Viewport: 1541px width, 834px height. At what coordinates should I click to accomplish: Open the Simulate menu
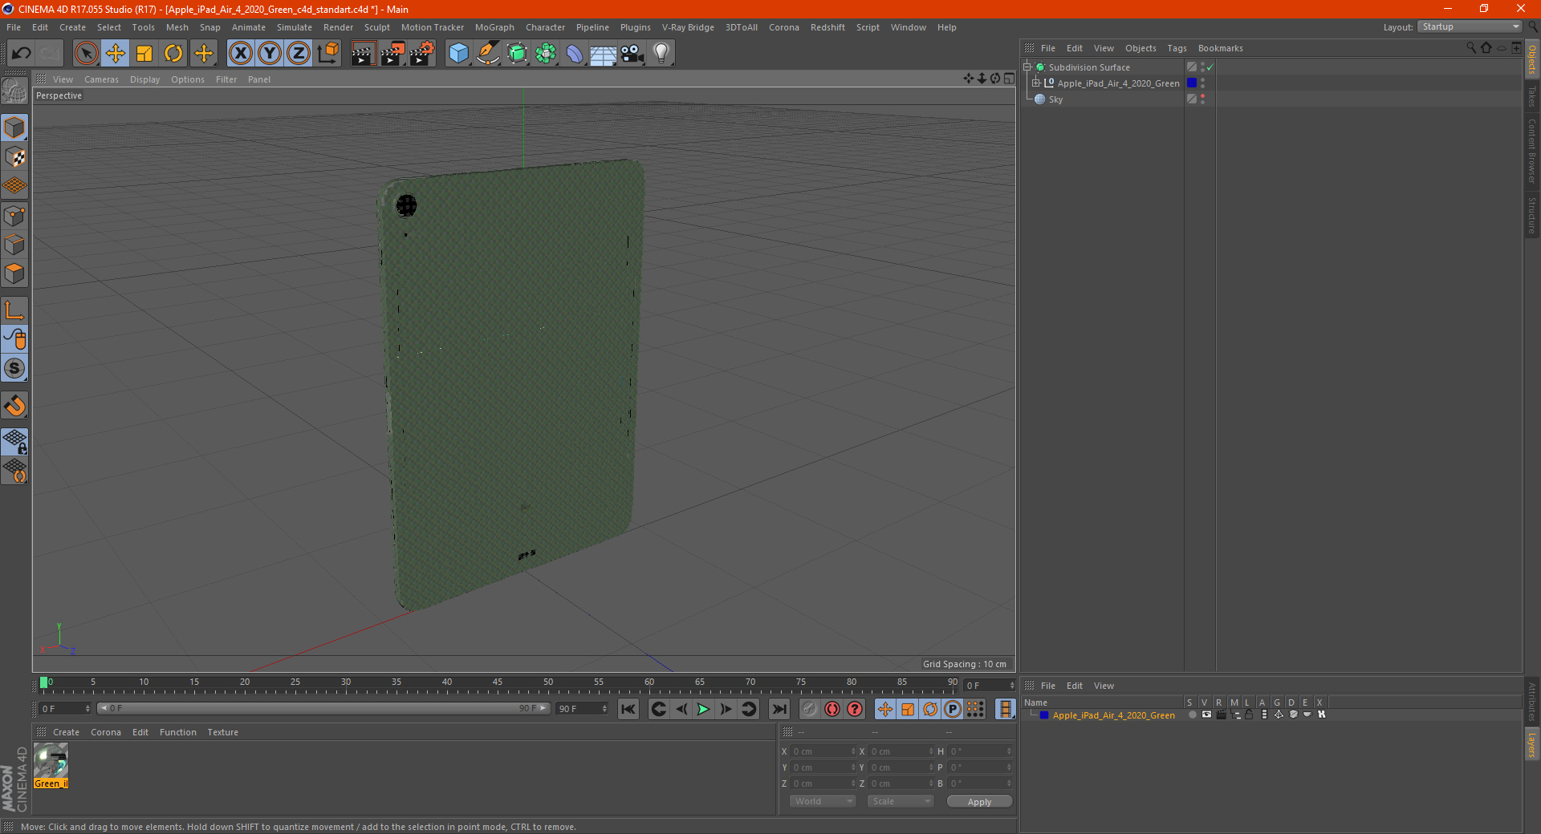coord(295,27)
